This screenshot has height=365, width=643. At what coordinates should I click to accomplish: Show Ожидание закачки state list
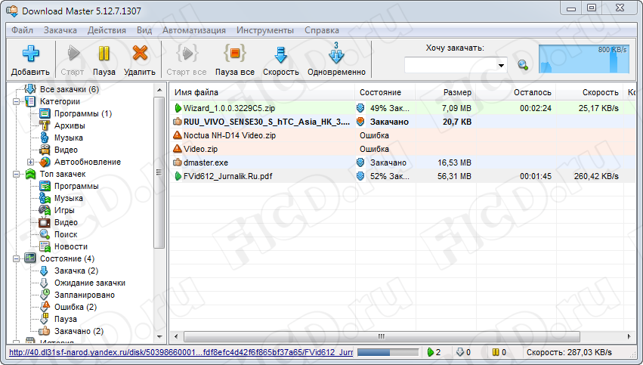pos(90,283)
